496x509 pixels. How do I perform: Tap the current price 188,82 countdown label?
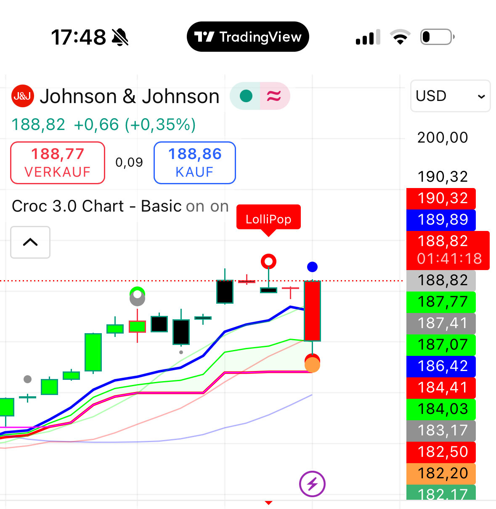tap(448, 250)
